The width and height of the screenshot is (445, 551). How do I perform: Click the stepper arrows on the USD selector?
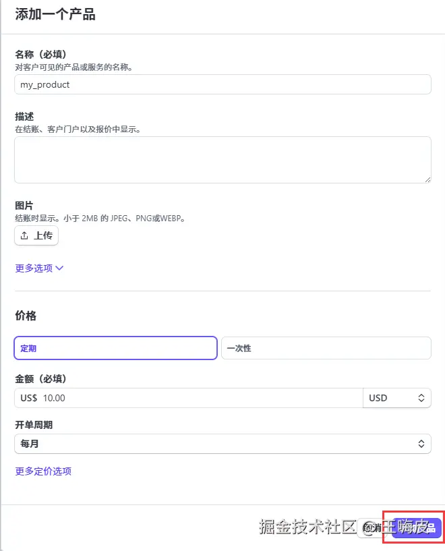point(421,398)
